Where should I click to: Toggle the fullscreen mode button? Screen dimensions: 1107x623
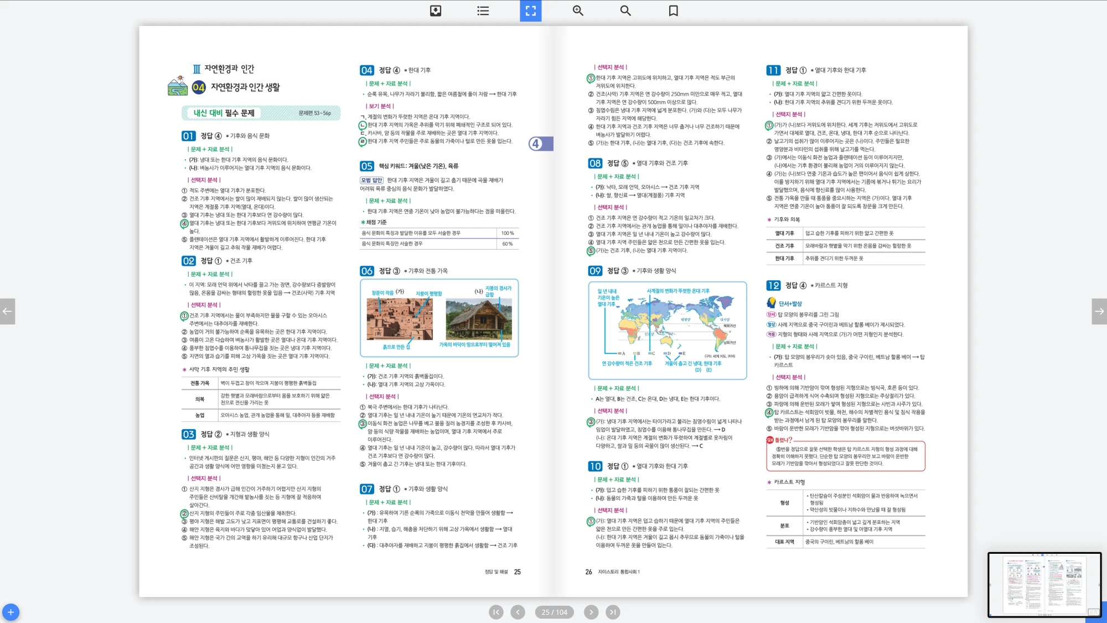point(530,11)
